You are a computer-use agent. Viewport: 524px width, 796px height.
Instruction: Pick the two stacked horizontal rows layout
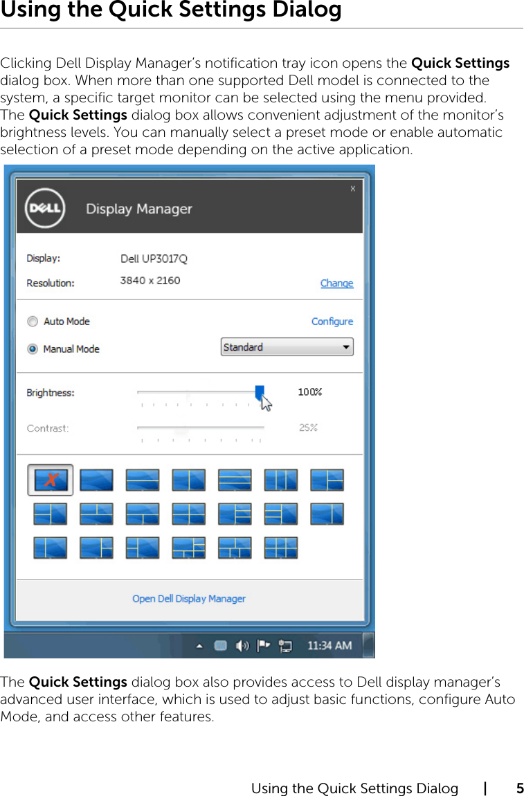click(x=143, y=480)
